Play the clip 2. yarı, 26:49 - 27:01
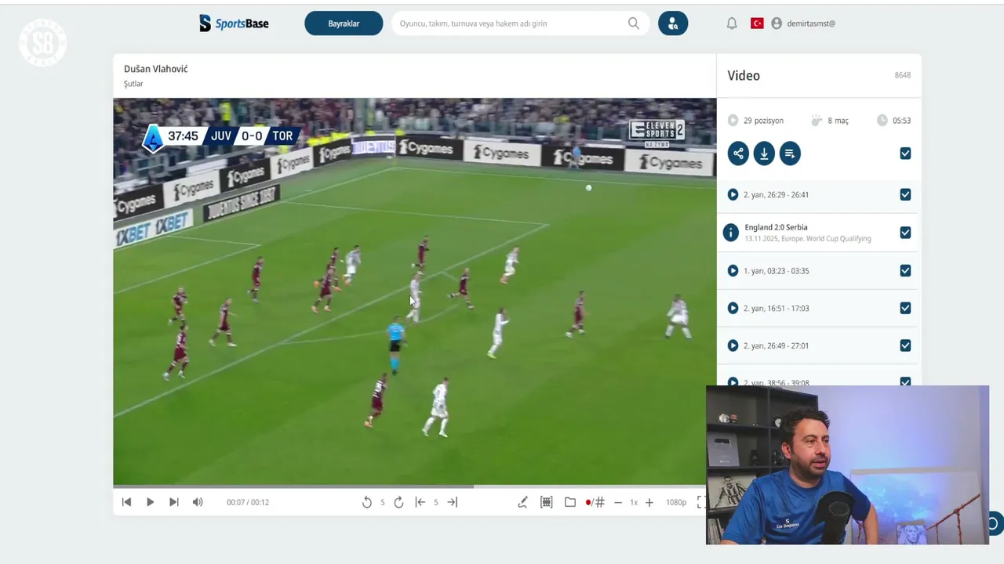The height and width of the screenshot is (564, 1004). point(733,345)
